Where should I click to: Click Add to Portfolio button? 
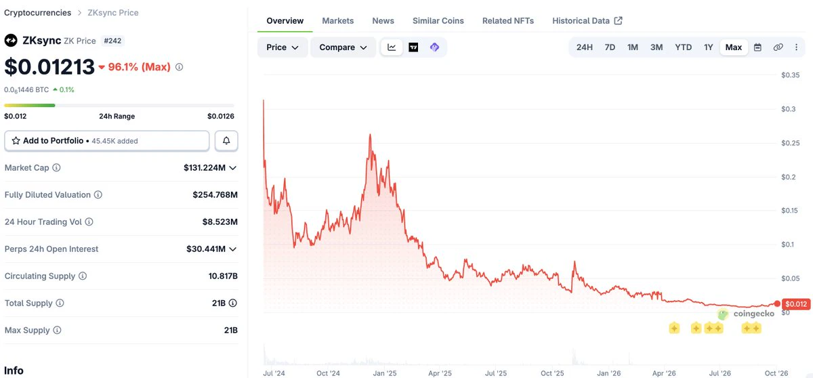tap(107, 141)
